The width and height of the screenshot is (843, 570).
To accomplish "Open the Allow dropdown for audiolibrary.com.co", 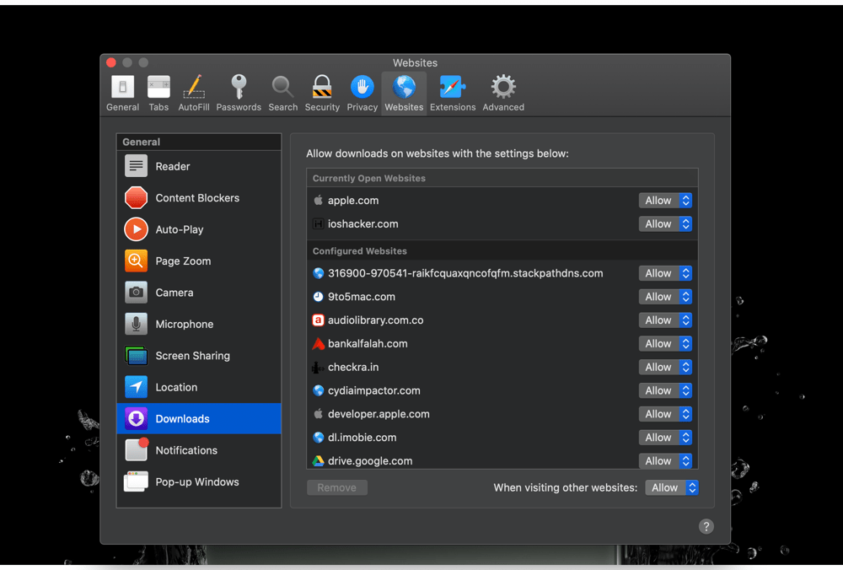I will pyautogui.click(x=666, y=320).
